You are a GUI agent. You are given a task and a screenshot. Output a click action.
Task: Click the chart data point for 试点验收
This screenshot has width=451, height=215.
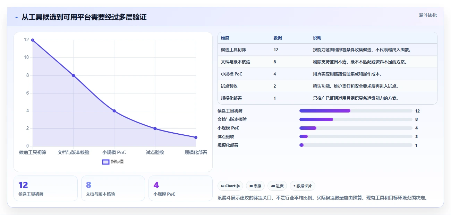coord(155,128)
